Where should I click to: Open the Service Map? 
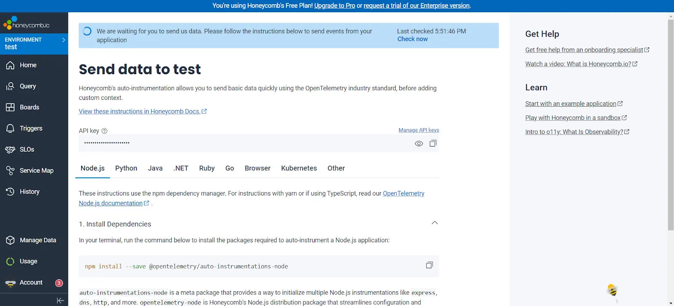[36, 171]
